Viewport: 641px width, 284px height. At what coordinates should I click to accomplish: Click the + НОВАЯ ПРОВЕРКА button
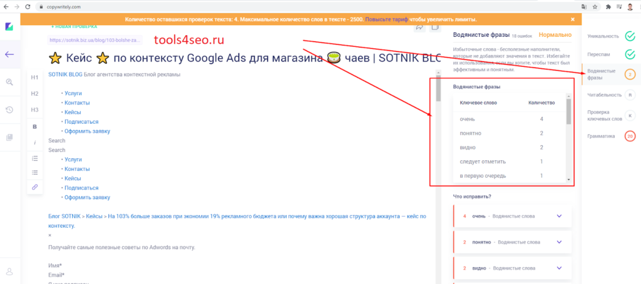74,26
